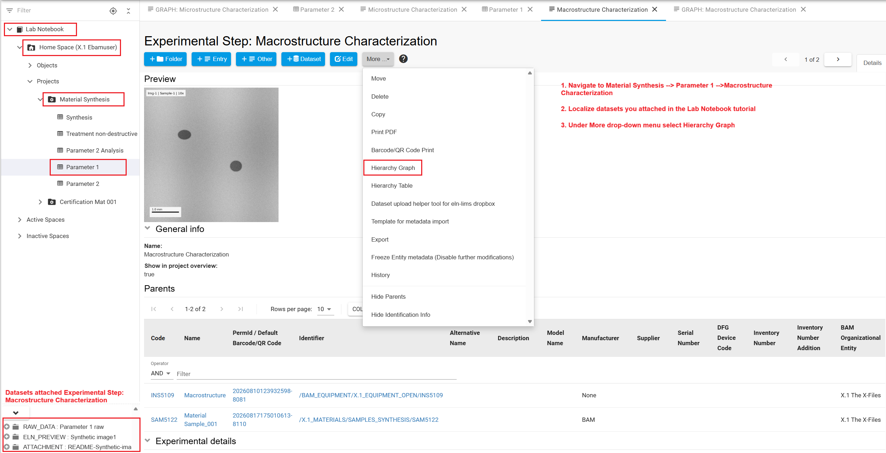886x453 pixels.
Task: Click the collapse chevron above dataset list
Action: pyautogui.click(x=16, y=413)
